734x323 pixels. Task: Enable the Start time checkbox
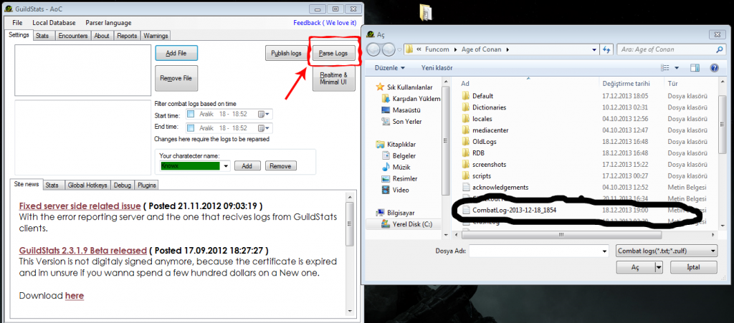tap(191, 114)
